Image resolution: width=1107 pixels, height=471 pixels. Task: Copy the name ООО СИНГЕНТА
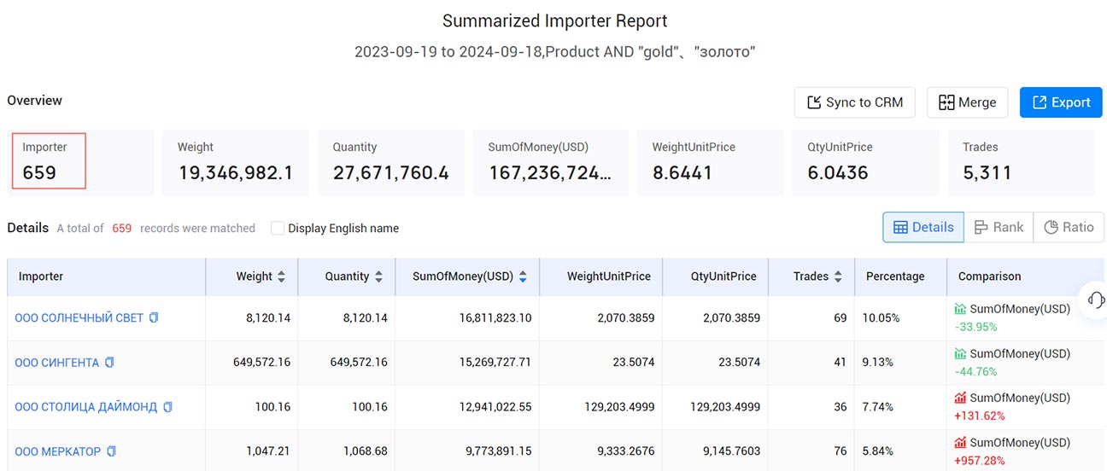point(109,362)
